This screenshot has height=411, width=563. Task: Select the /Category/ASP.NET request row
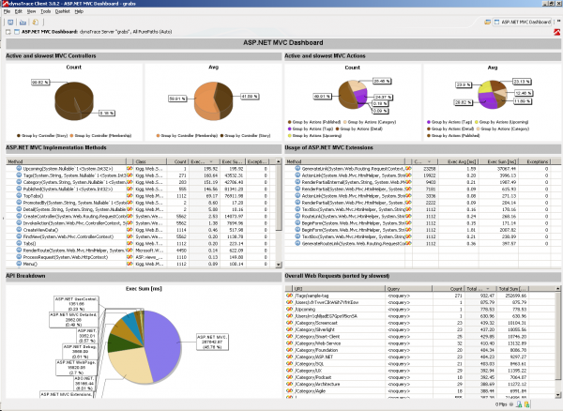(x=420, y=358)
